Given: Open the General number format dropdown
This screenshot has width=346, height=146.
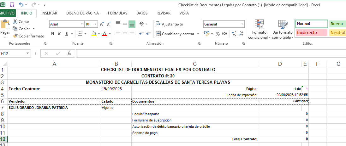Looking at the screenshot, I should pyautogui.click(x=242, y=24).
